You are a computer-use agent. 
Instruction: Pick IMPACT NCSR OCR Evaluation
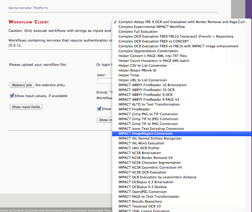pos(181,172)
